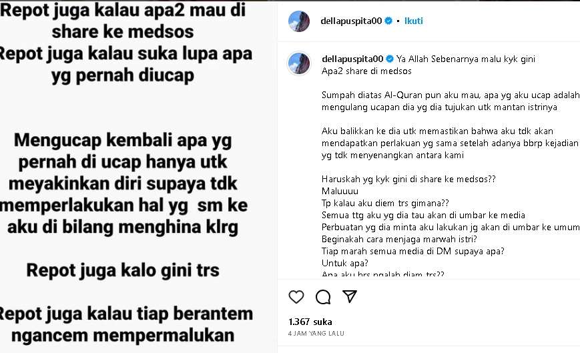Screen dimensions: 580x353
Task: Open dellapuspita00 profile from the header username
Action: pos(351,21)
